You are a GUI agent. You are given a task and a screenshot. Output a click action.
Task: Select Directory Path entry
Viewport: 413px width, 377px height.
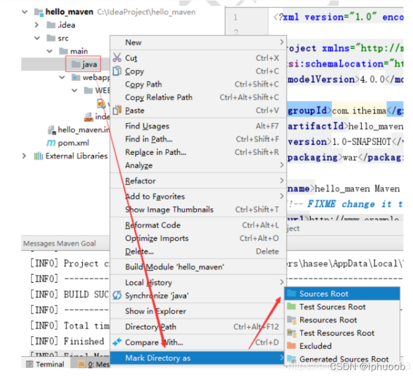click(198, 327)
